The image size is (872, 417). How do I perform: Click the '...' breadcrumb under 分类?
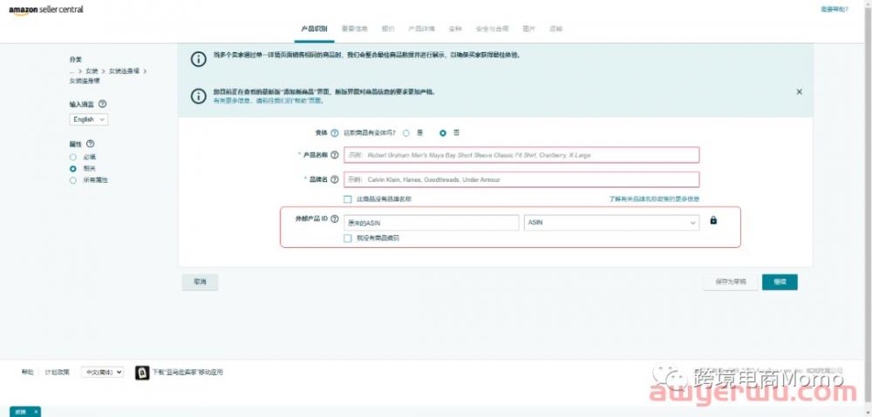[72, 71]
